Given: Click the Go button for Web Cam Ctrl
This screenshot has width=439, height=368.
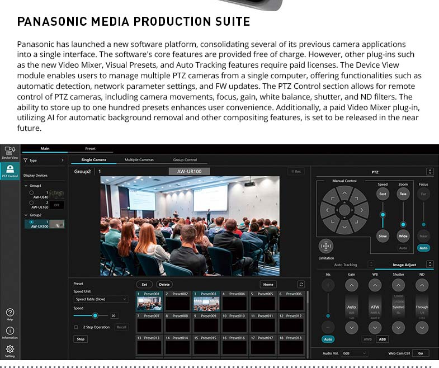Looking at the screenshot, I should 421,353.
